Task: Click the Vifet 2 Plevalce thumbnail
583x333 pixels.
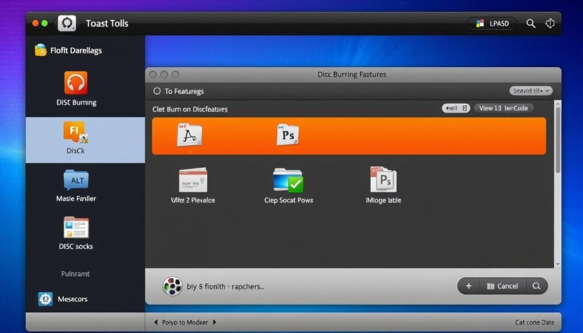Action: click(192, 180)
